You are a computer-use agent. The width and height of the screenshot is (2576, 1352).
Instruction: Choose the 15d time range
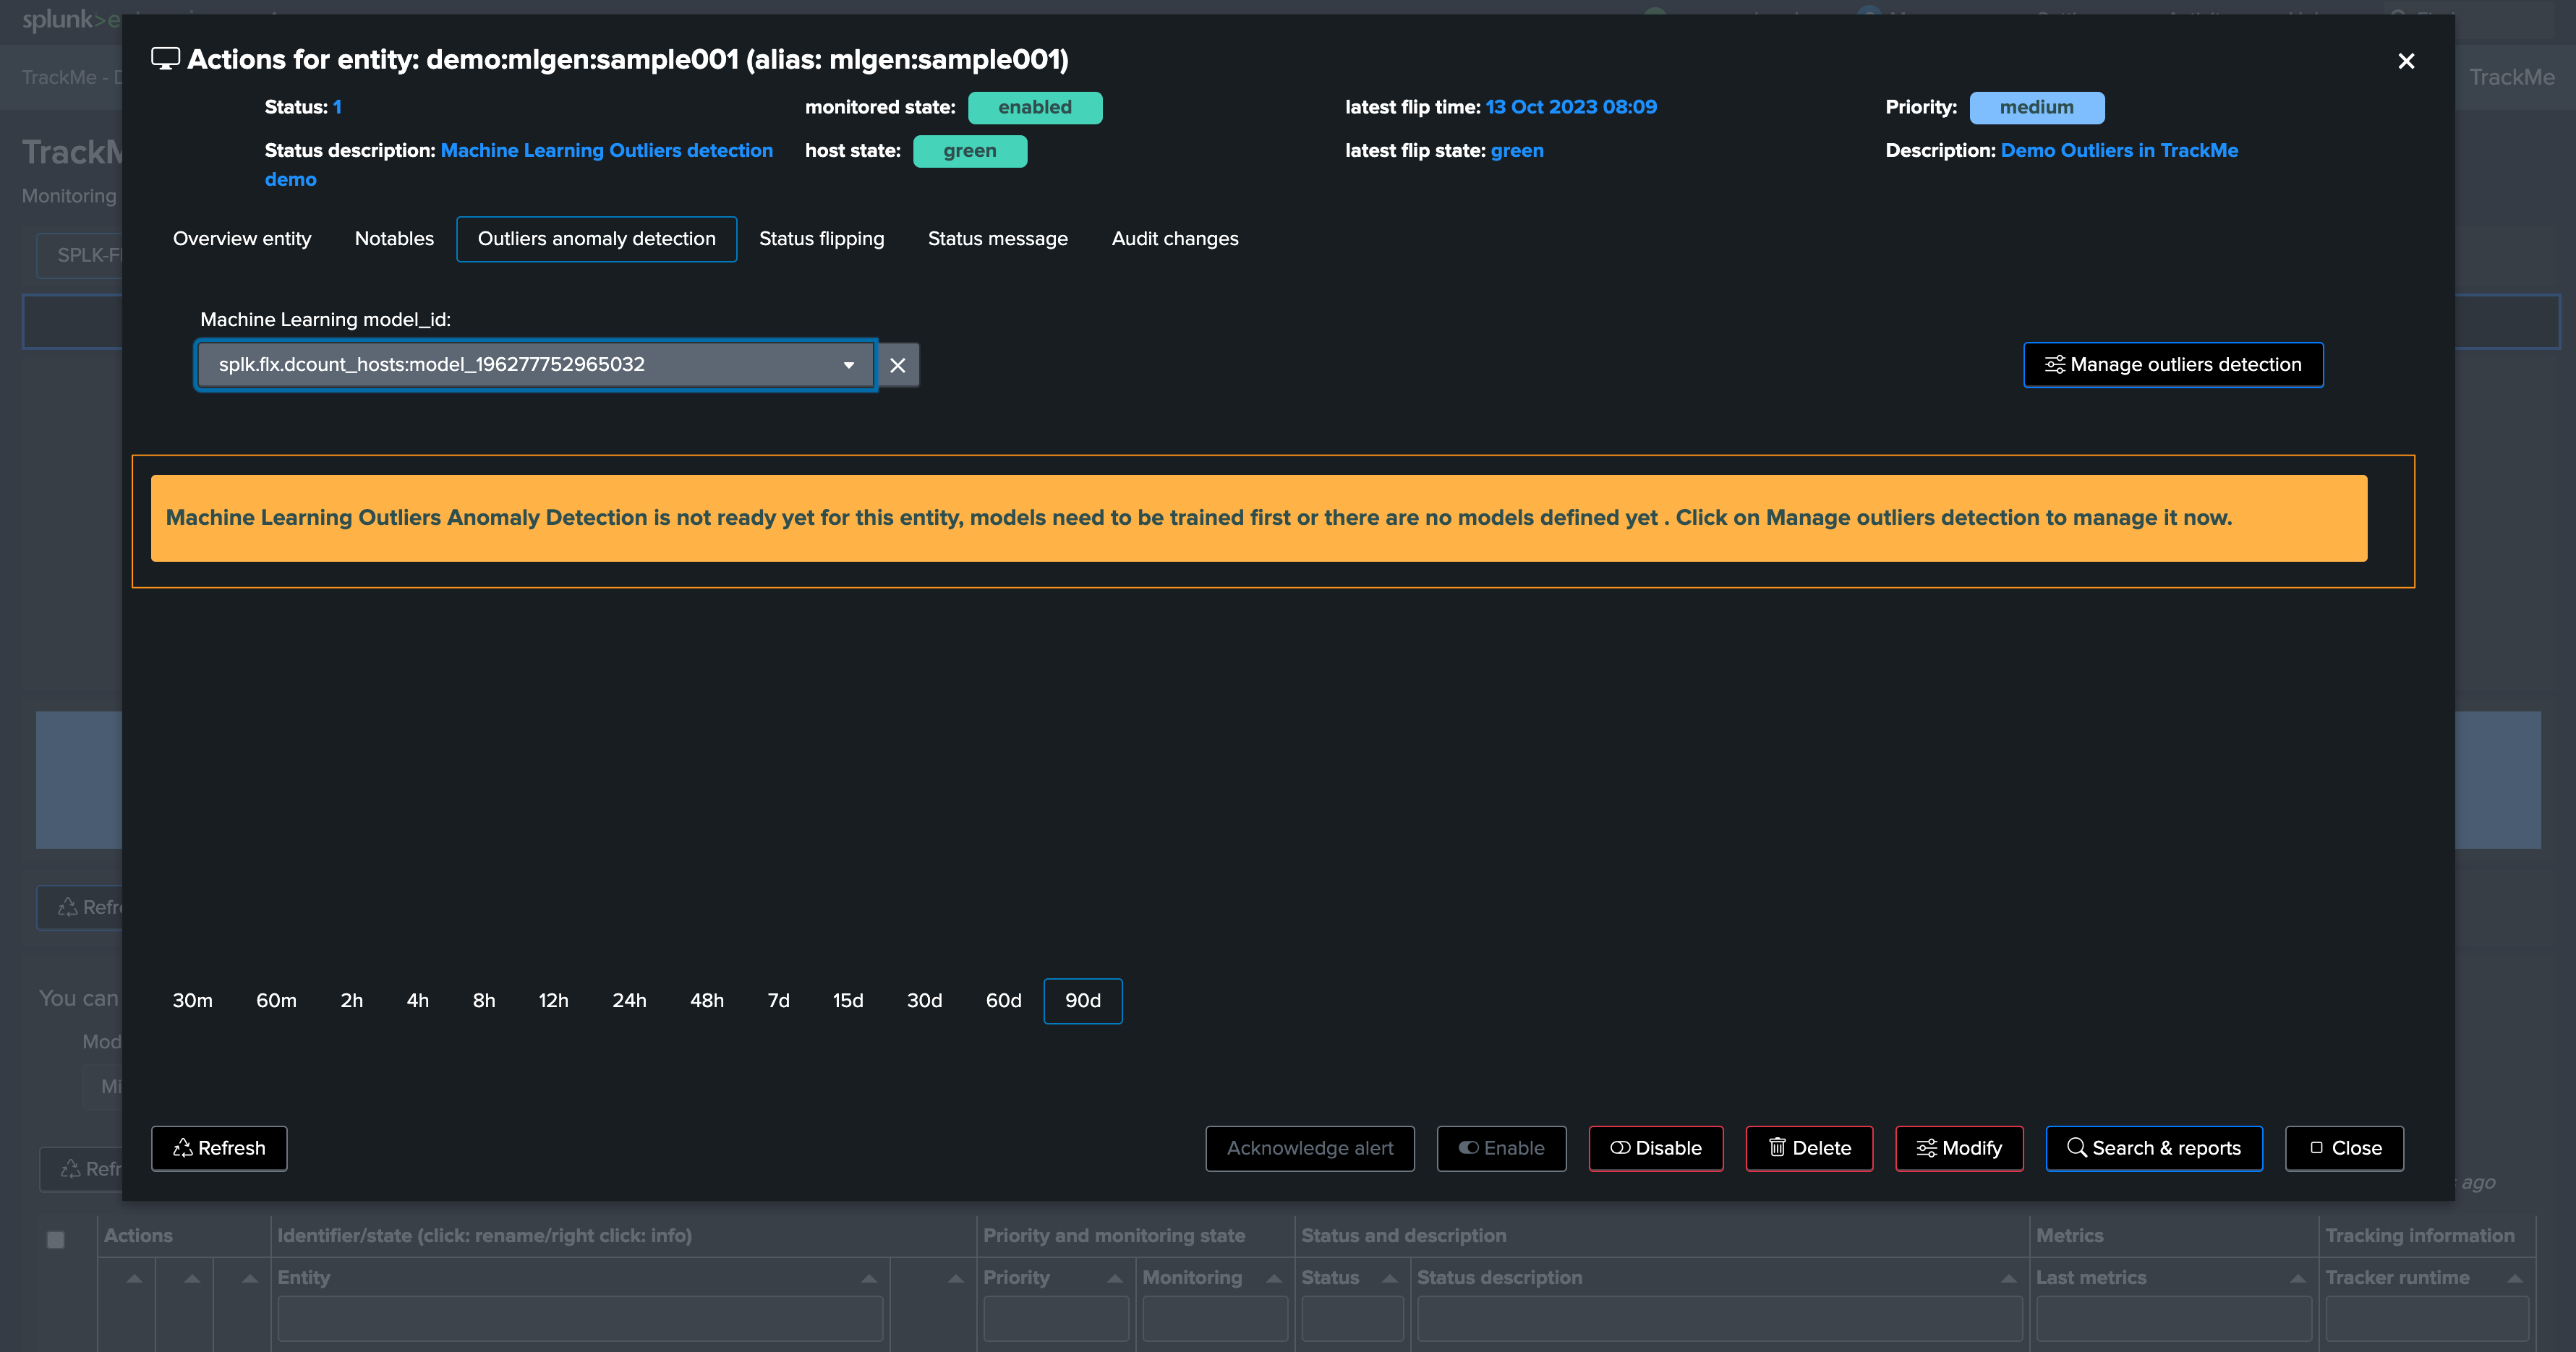point(848,1001)
